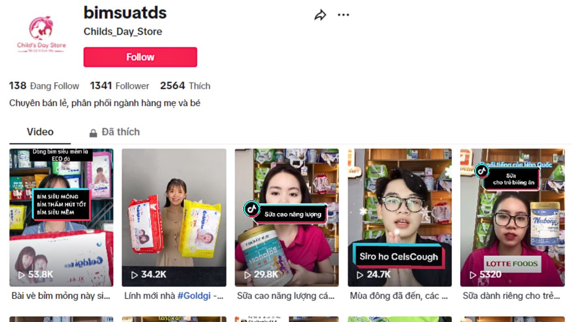
Task: Switch to the Video tab
Action: [x=40, y=132]
